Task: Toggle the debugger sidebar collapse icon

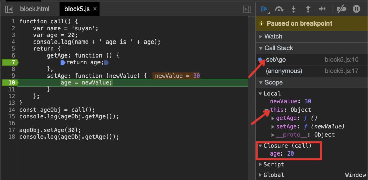Action: pyautogui.click(x=247, y=9)
